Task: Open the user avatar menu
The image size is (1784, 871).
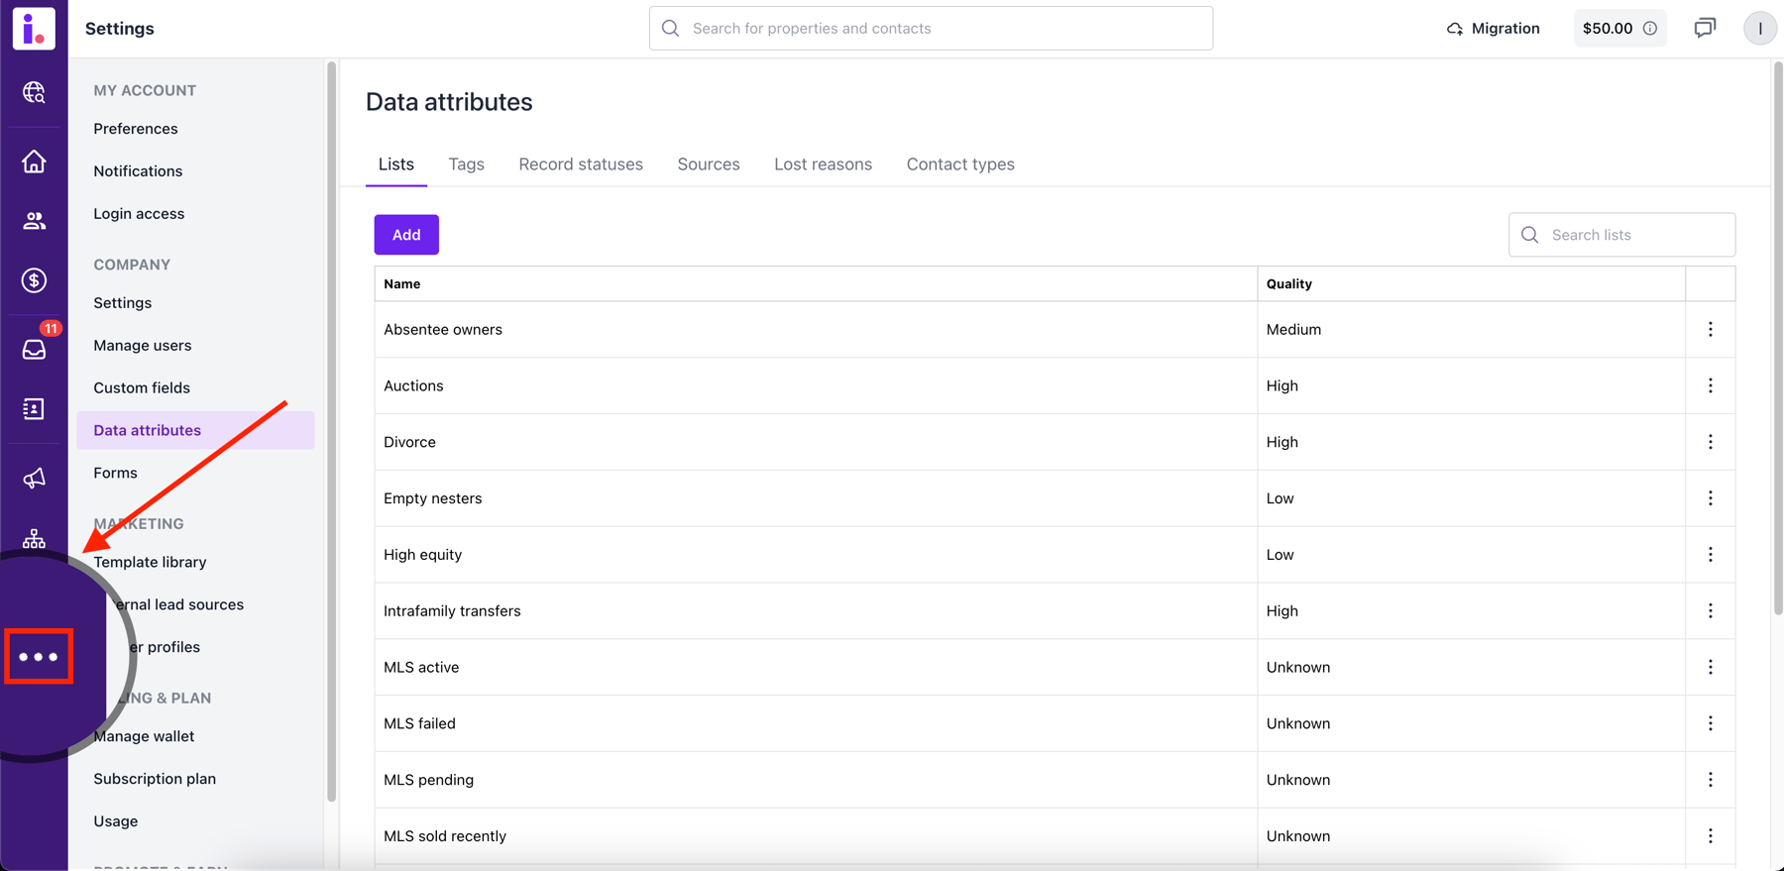Action: [x=1759, y=28]
